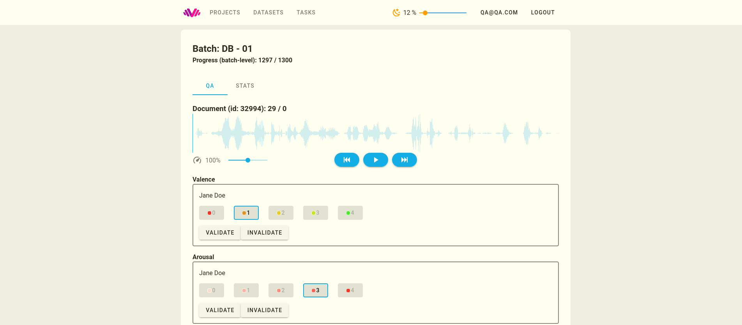Image resolution: width=742 pixels, height=325 pixels.
Task: Skip to previous audio track
Action: pyautogui.click(x=347, y=160)
